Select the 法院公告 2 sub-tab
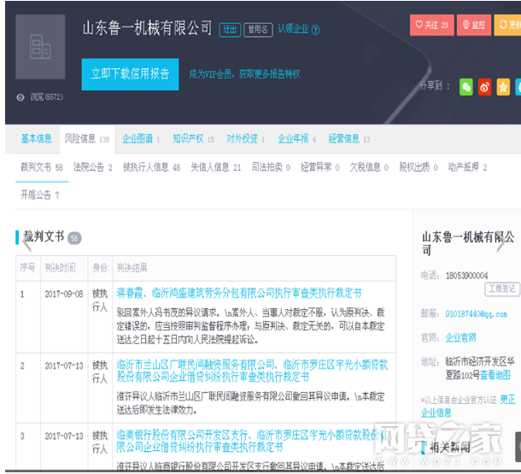The image size is (521, 474). click(x=93, y=167)
